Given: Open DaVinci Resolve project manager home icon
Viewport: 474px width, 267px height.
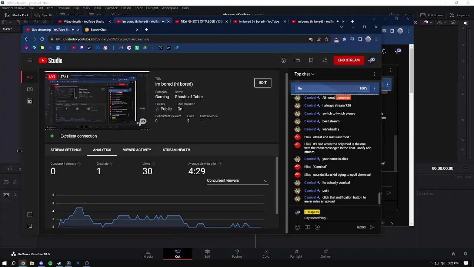Looking at the screenshot, I should 453,254.
